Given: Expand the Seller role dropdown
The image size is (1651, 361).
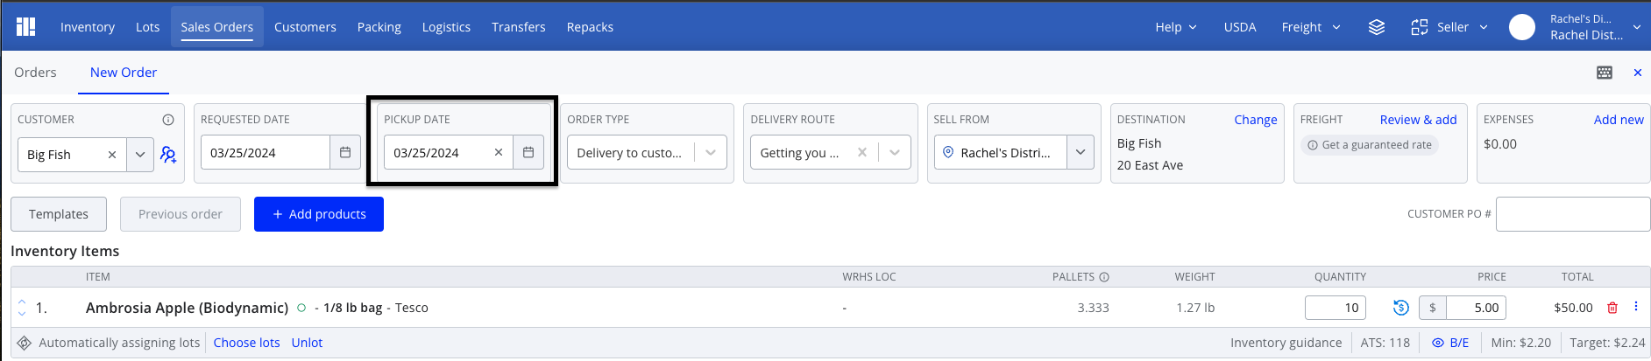Looking at the screenshot, I should [1449, 27].
